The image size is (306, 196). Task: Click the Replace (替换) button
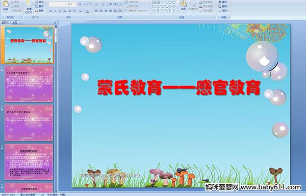click(222, 6)
